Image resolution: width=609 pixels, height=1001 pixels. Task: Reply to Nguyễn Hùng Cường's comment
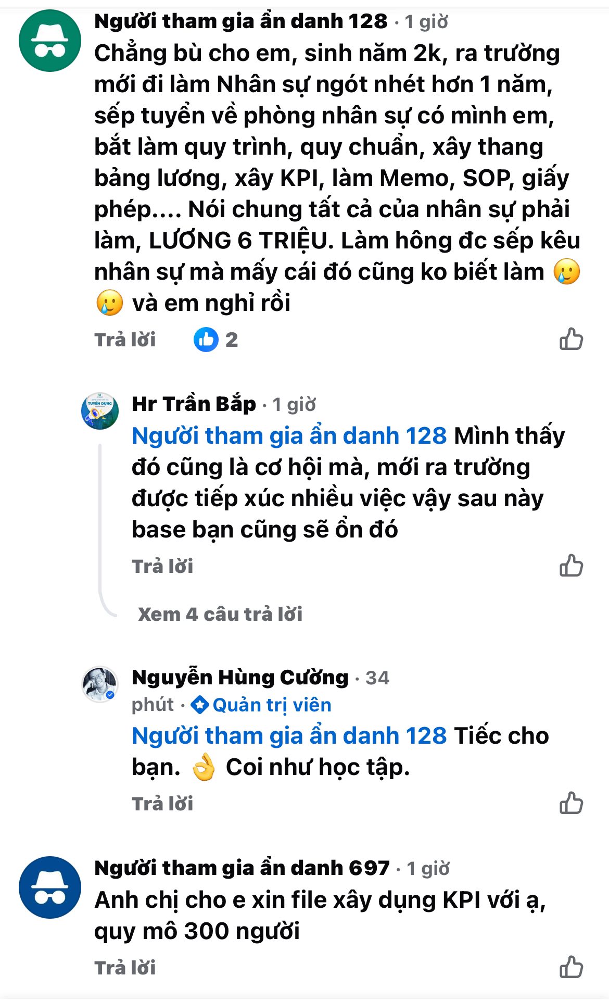[x=162, y=804]
